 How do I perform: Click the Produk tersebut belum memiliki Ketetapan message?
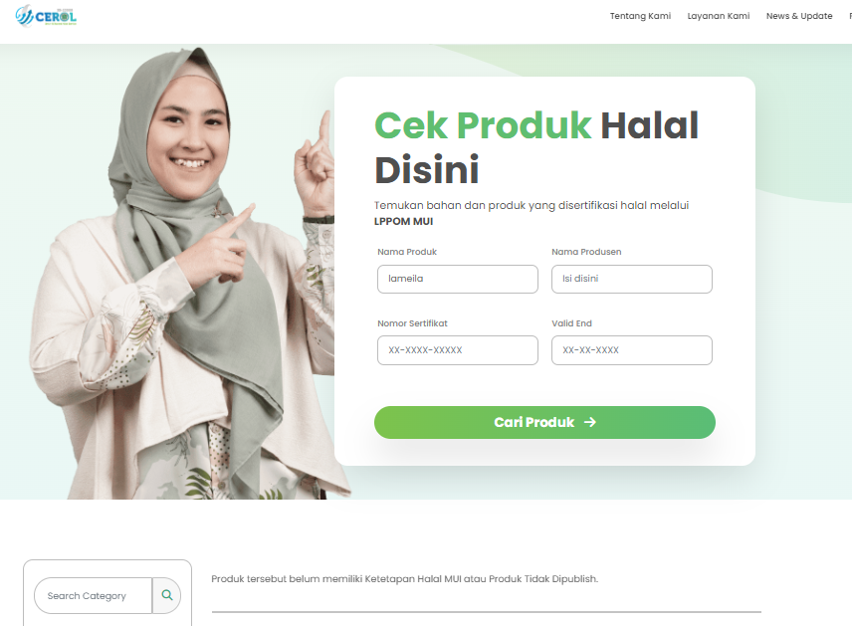[404, 578]
